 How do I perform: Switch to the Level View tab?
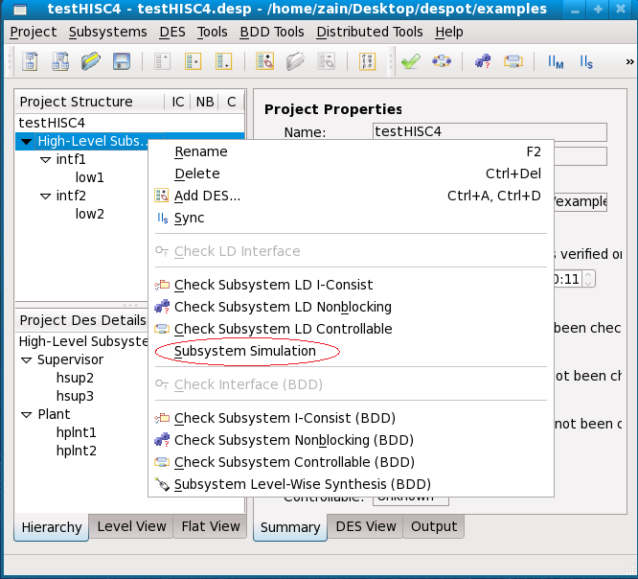pos(132,526)
